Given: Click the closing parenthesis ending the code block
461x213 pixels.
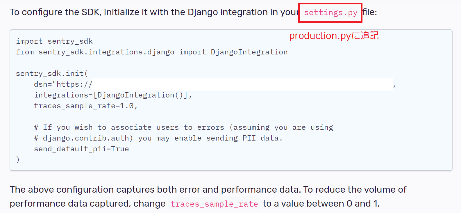Looking at the screenshot, I should [18, 160].
